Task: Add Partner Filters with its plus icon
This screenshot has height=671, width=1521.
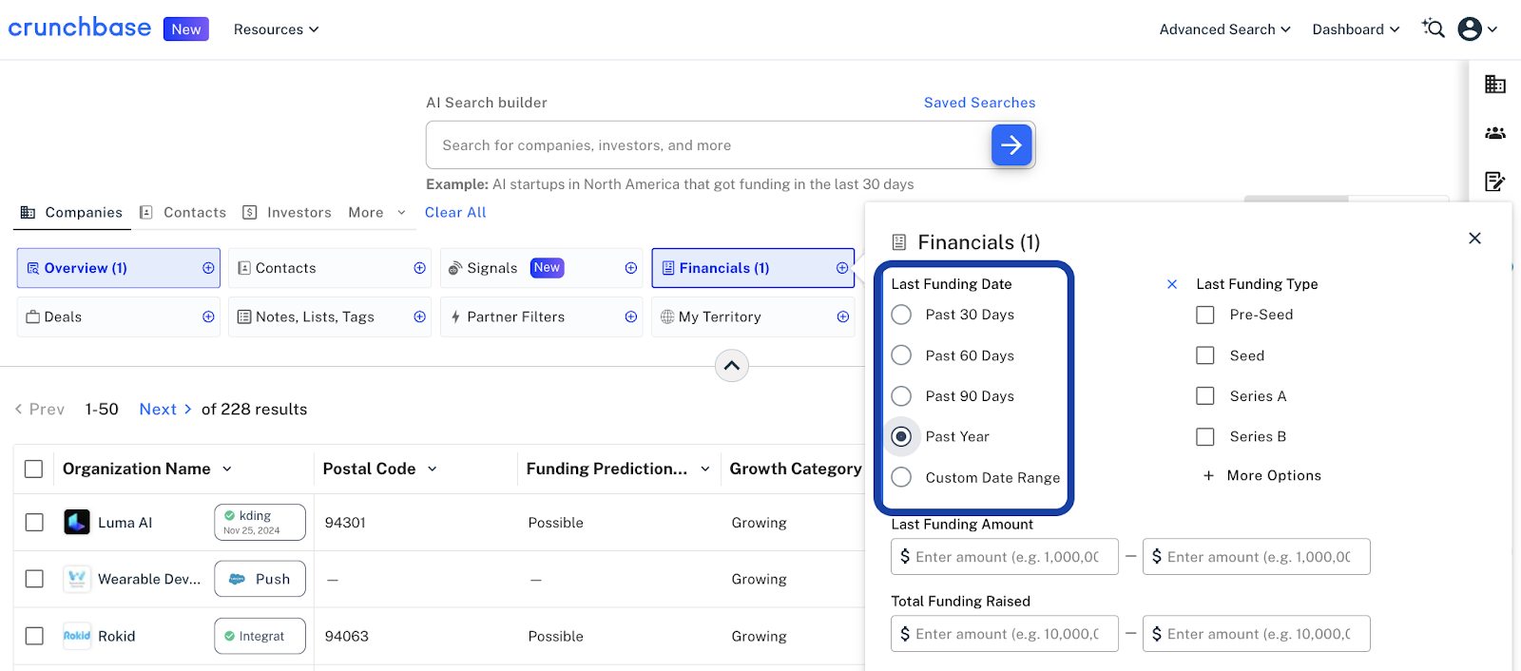Action: (x=630, y=316)
